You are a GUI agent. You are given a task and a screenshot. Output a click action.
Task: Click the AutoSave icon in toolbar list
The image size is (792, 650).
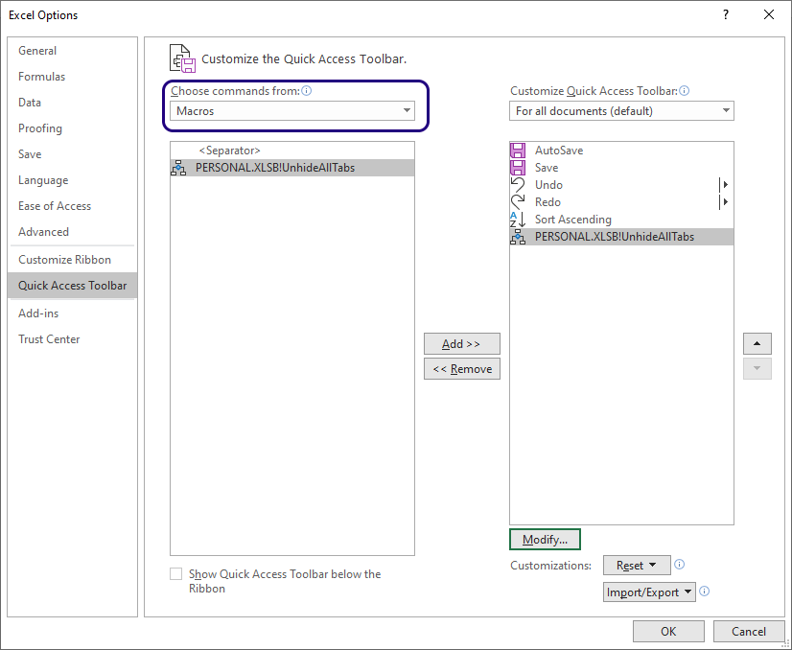click(x=518, y=151)
